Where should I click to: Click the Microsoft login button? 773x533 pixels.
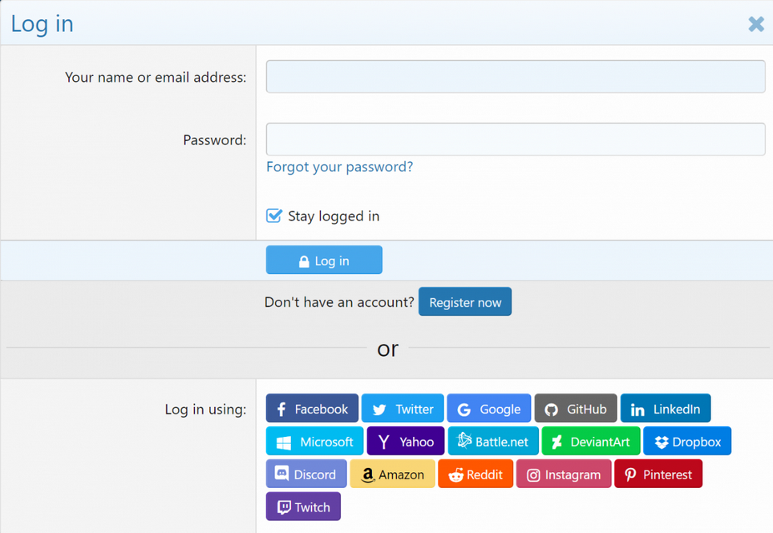(314, 442)
